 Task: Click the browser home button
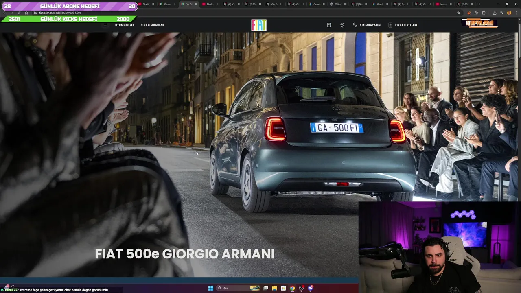point(26,13)
